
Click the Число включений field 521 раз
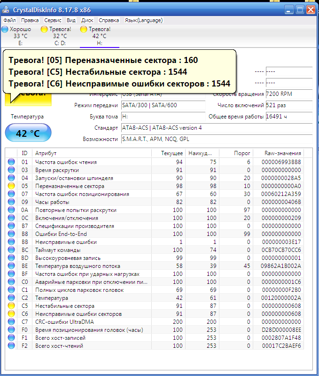click(289, 105)
